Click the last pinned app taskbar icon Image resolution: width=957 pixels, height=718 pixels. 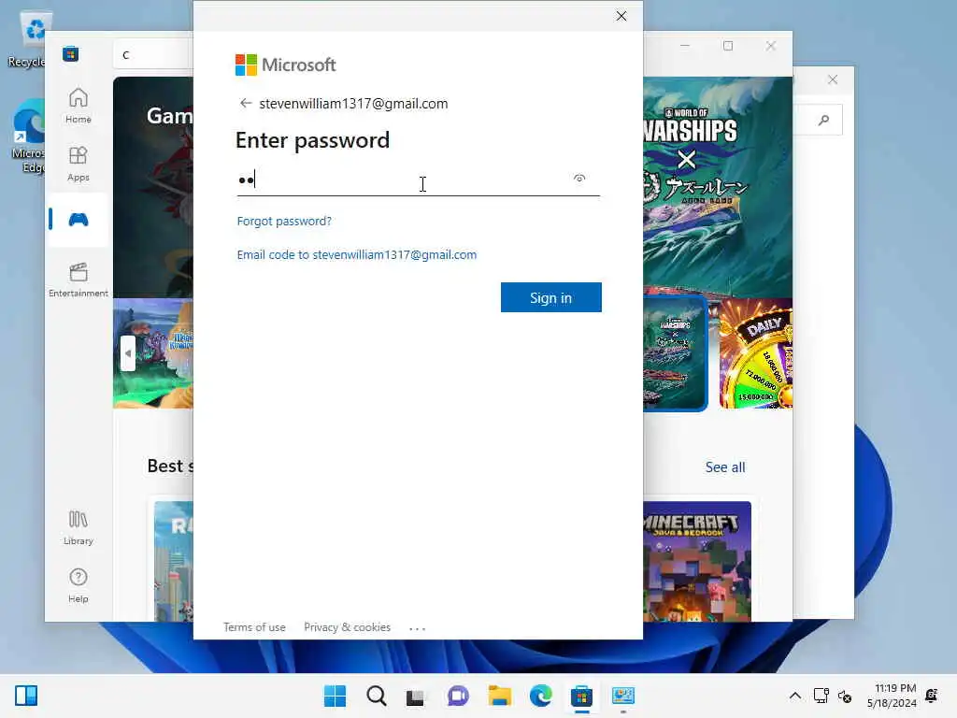click(623, 696)
